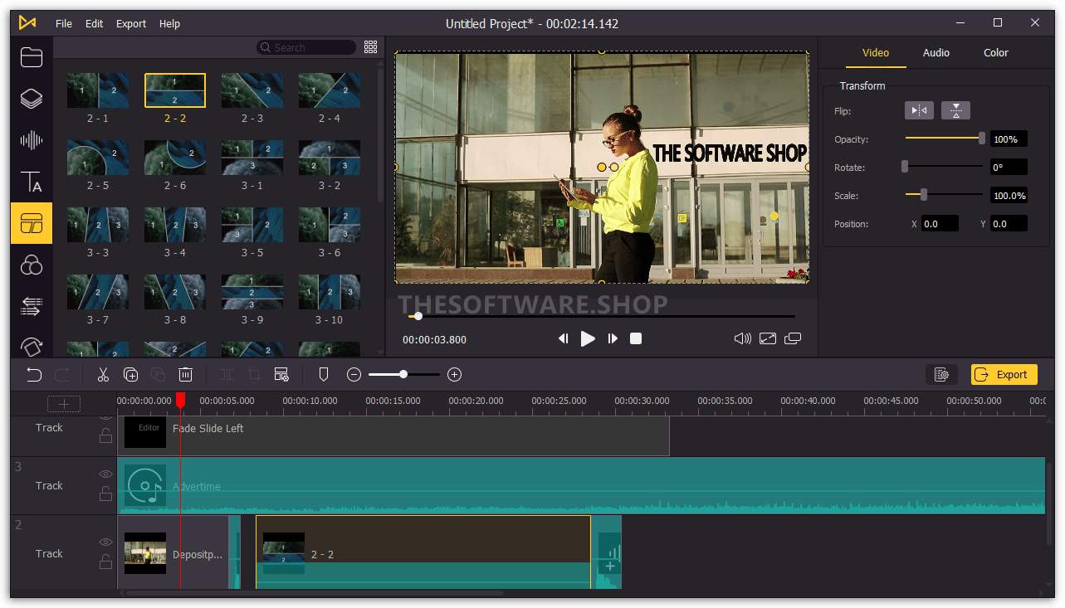Screen dimensions: 1065x608
Task: Hide Track 3 using the eye icon
Action: point(105,474)
